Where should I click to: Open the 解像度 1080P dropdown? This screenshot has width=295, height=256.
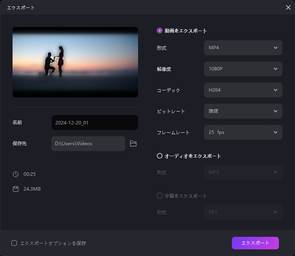(243, 69)
